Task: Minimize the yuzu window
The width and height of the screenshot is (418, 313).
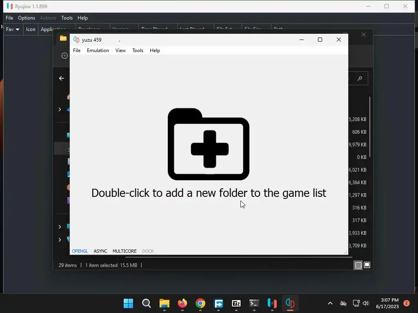Action: (302, 40)
